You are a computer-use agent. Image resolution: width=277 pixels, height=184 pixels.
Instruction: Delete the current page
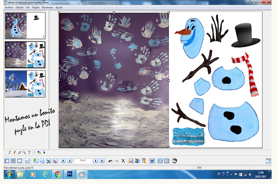48,161
